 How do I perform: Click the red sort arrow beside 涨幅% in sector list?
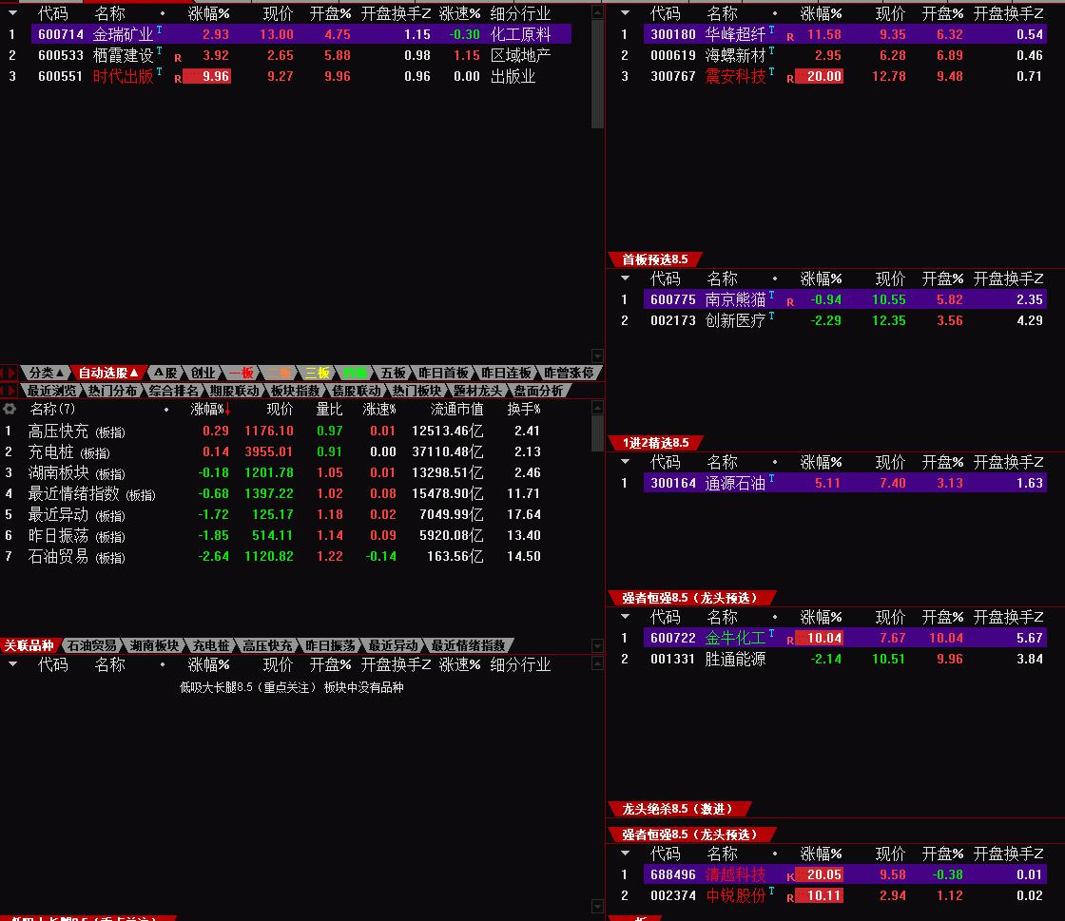227,409
